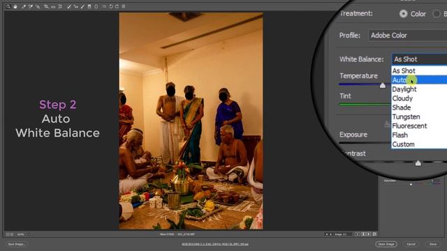
Task: Open the White Balance As Shot combo box
Action: tap(419, 59)
